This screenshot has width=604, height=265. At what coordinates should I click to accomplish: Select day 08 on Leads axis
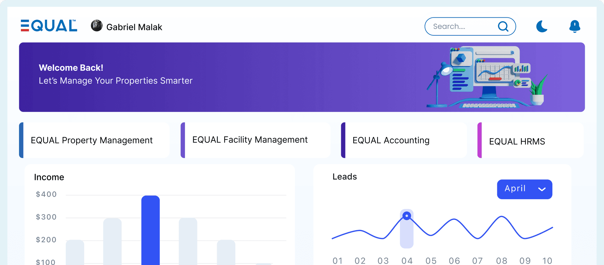tap(502, 261)
